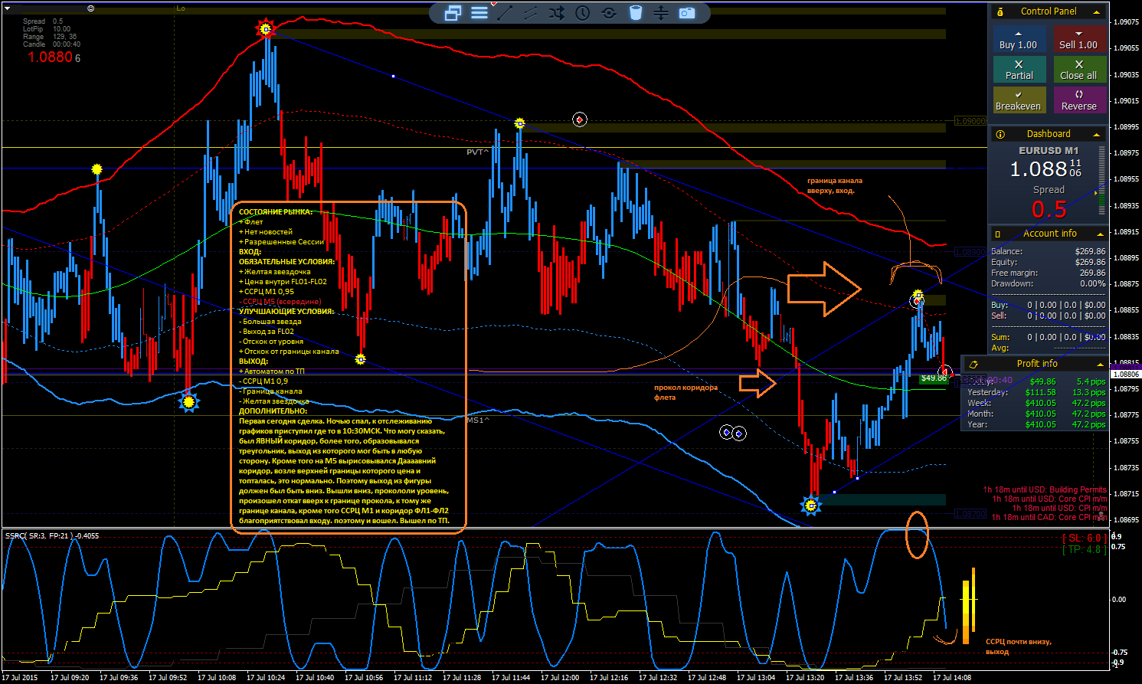Image resolution: width=1142 pixels, height=684 pixels.
Task: Click the Control Panel title
Action: (1049, 11)
